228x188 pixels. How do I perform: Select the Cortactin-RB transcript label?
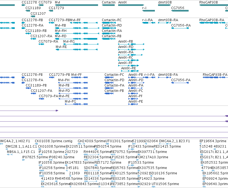(111, 36)
